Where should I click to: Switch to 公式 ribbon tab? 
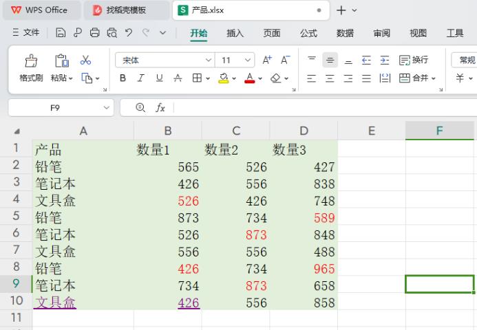tap(308, 33)
